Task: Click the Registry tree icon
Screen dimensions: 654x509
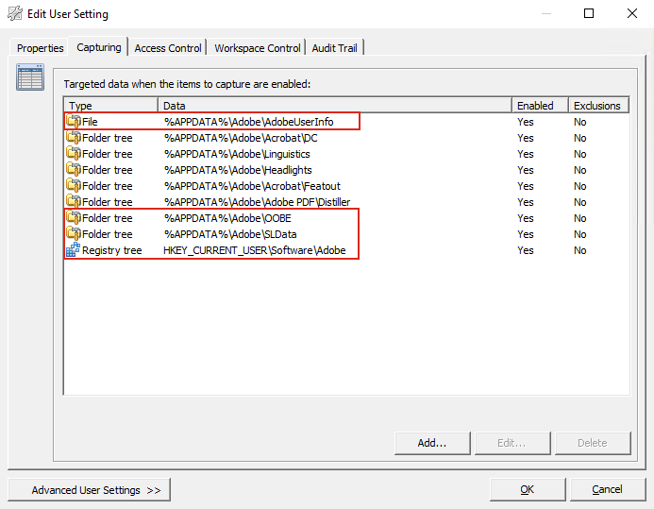Action: coord(74,250)
